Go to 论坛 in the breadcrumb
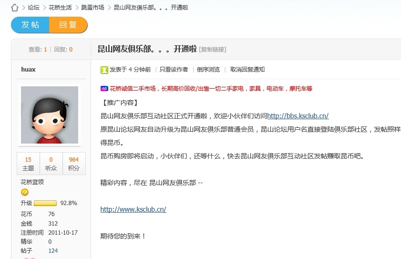Viewport: 401px width, 259px height. (33, 8)
